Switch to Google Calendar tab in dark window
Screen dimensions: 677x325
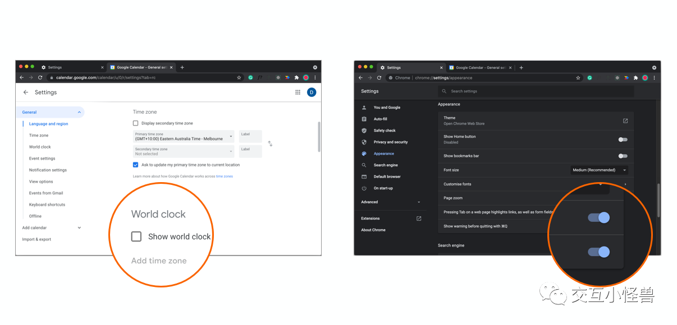(x=481, y=68)
